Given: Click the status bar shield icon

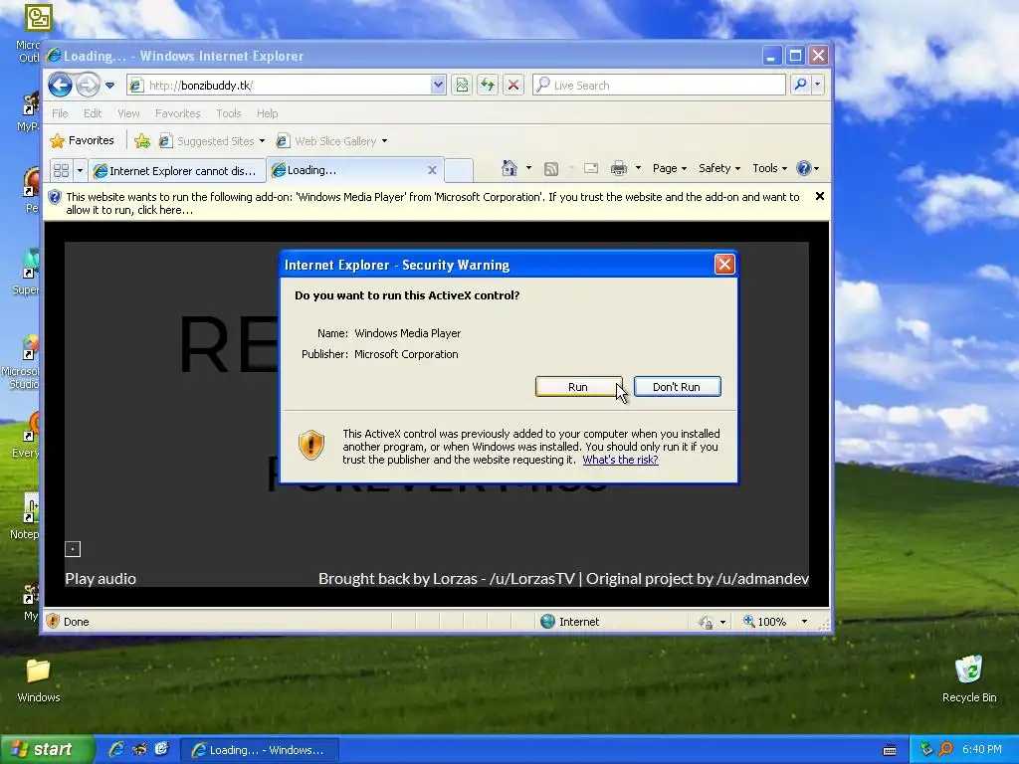Looking at the screenshot, I should coord(54,621).
